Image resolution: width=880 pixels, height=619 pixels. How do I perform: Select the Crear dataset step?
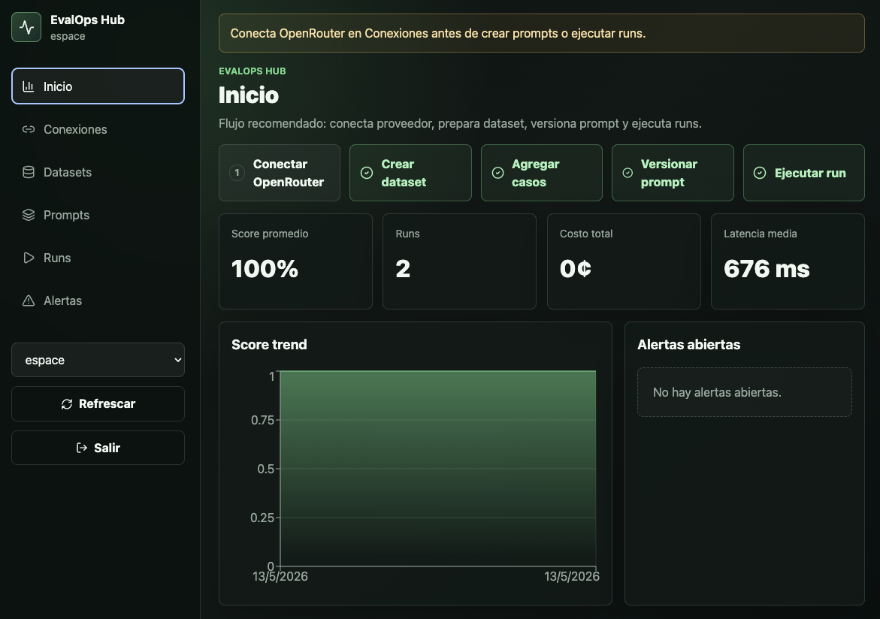tap(410, 173)
